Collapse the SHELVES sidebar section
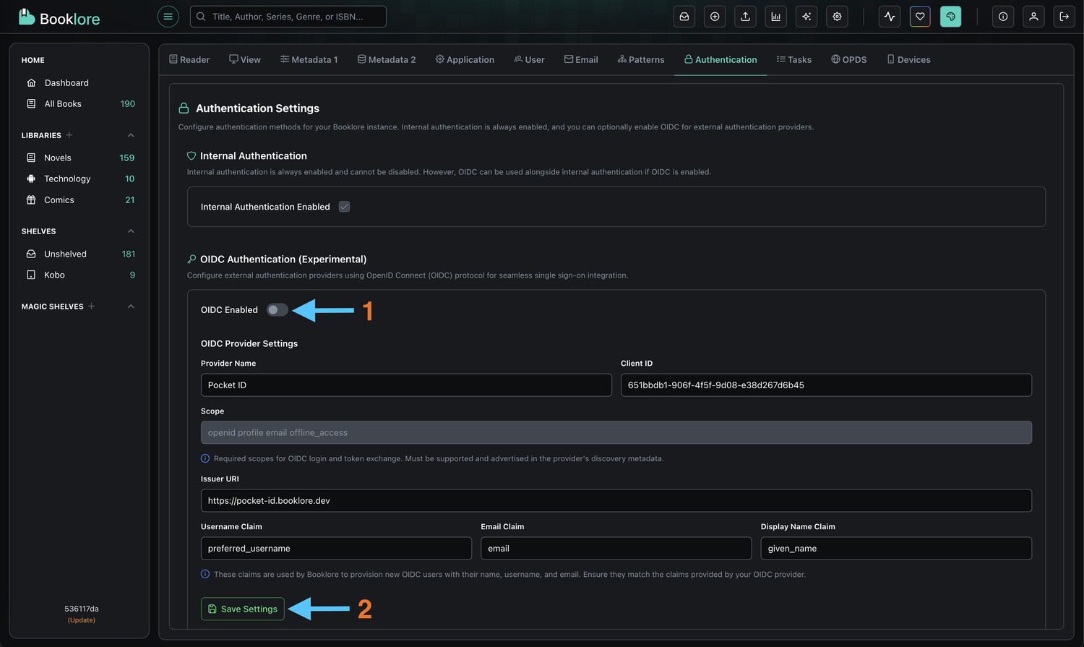 point(131,231)
